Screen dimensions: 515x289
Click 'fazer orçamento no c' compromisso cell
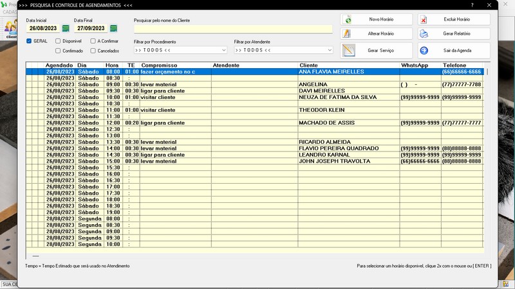(175, 71)
